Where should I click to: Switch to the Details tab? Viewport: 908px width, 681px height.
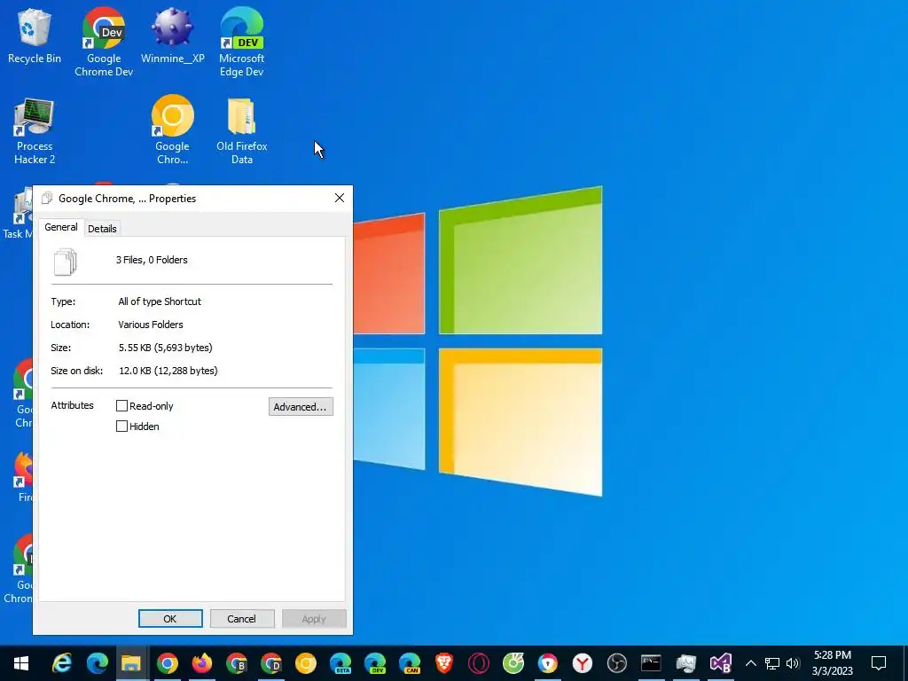pos(103,229)
